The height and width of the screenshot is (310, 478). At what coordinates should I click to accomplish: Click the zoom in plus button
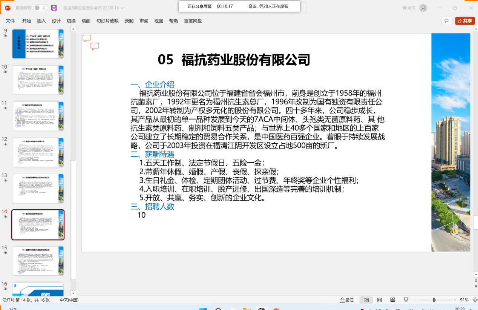click(x=455, y=300)
